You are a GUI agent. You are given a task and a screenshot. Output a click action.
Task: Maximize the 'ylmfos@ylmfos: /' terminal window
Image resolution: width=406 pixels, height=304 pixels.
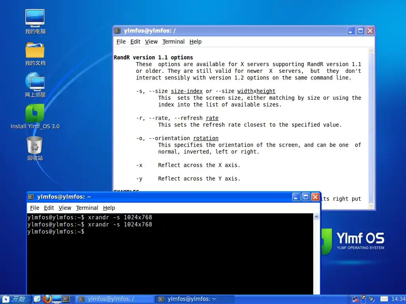[360, 31]
